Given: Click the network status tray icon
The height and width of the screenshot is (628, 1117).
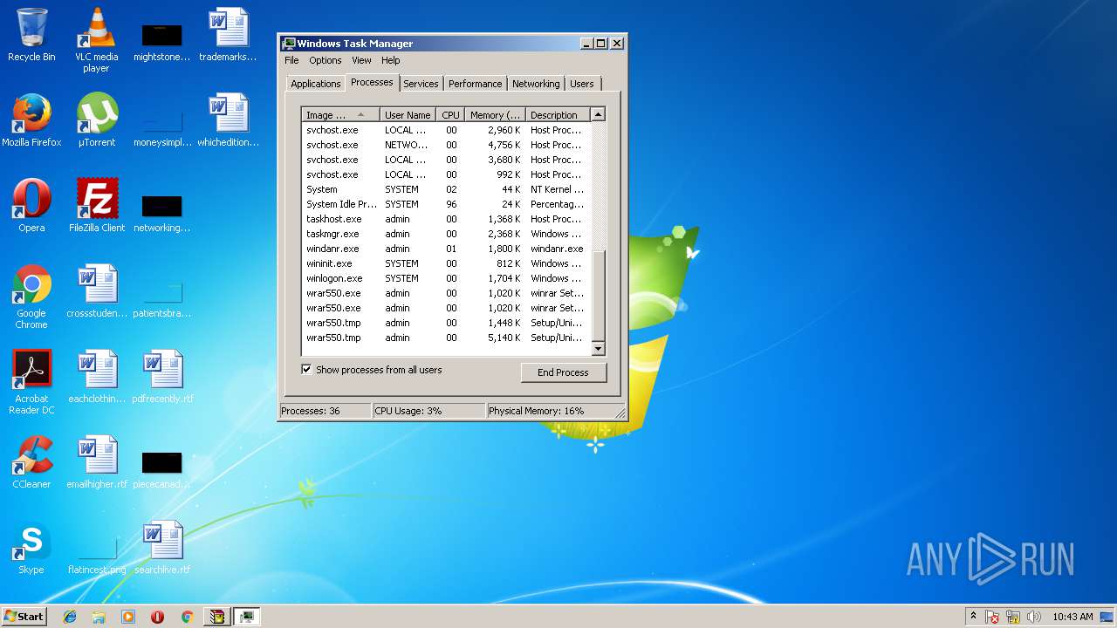Looking at the screenshot, I should (1013, 617).
